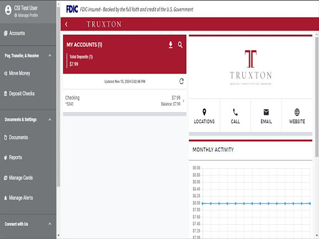Collapse the Connect with Us section
This screenshot has width=319, height=239.
point(50,224)
